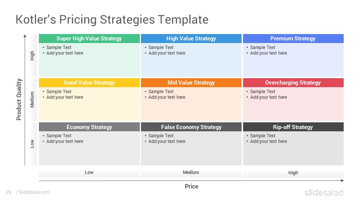Select the Medium product quality row label
The height and width of the screenshot is (202, 359).
click(32, 100)
